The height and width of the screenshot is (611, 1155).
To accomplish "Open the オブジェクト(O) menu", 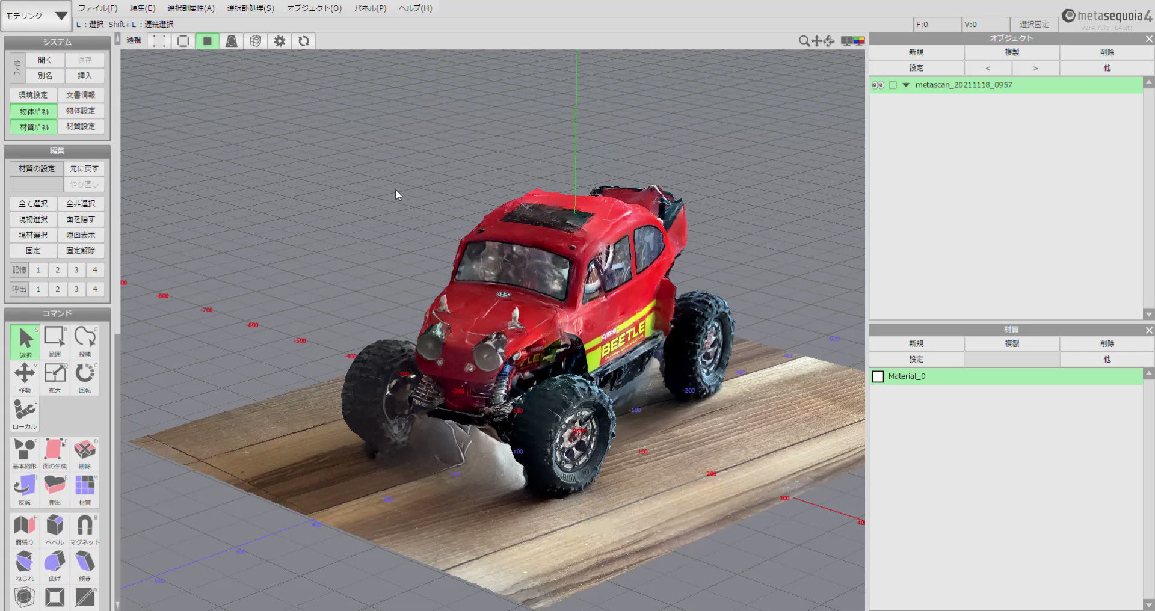I will (x=314, y=8).
